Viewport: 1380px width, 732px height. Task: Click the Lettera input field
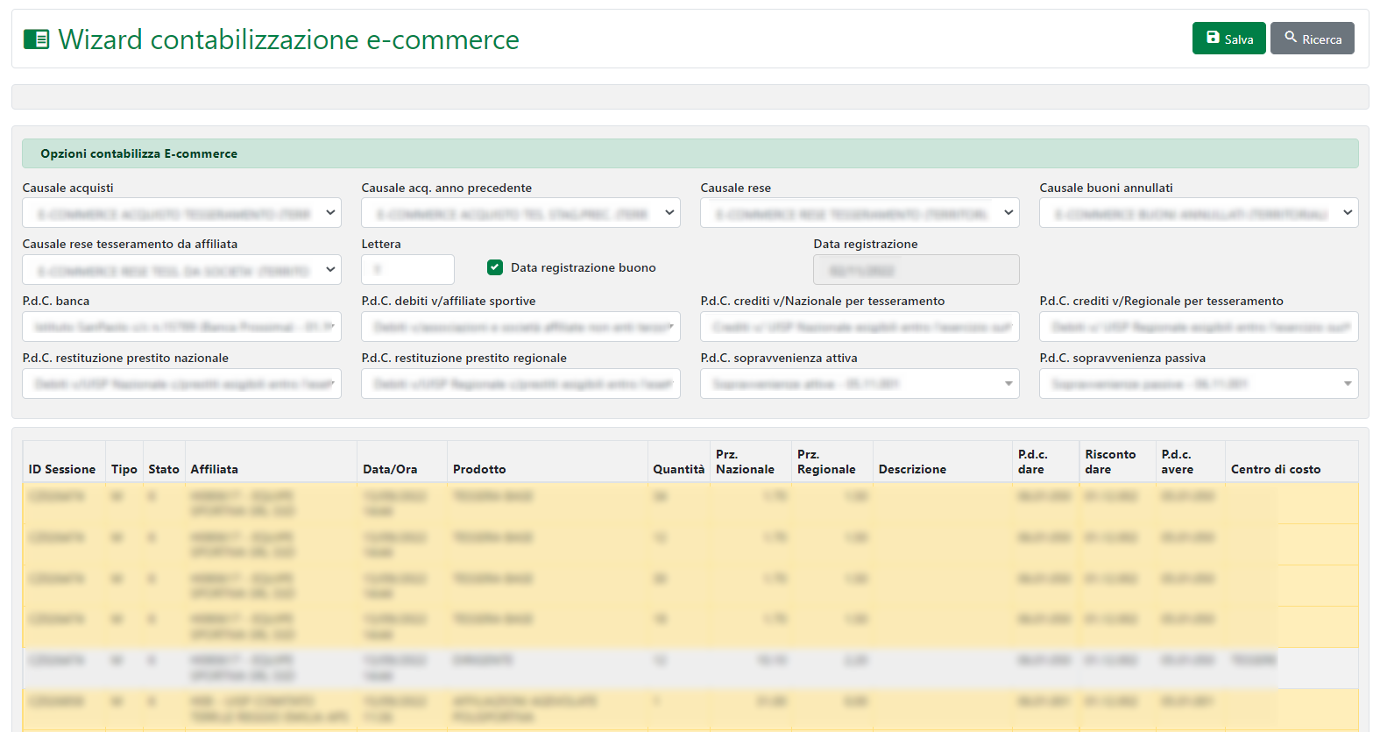click(407, 270)
